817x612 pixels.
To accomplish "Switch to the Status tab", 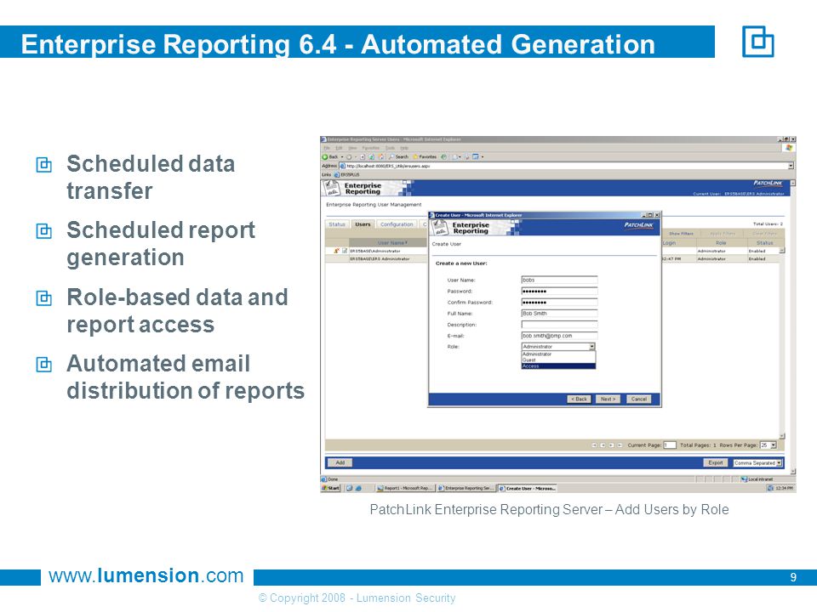I will coord(337,224).
